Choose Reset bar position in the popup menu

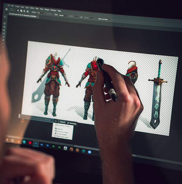click(x=62, y=132)
